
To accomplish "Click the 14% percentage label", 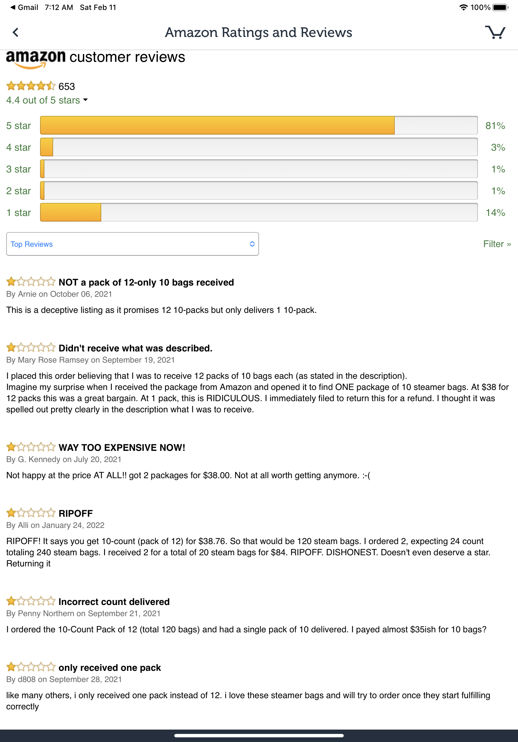I will [495, 213].
